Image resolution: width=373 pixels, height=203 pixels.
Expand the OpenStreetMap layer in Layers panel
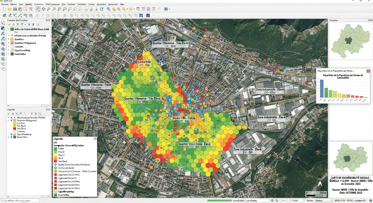(8, 50)
